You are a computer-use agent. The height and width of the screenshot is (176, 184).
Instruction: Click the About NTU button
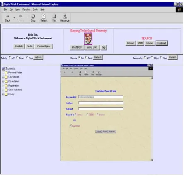(77, 47)
